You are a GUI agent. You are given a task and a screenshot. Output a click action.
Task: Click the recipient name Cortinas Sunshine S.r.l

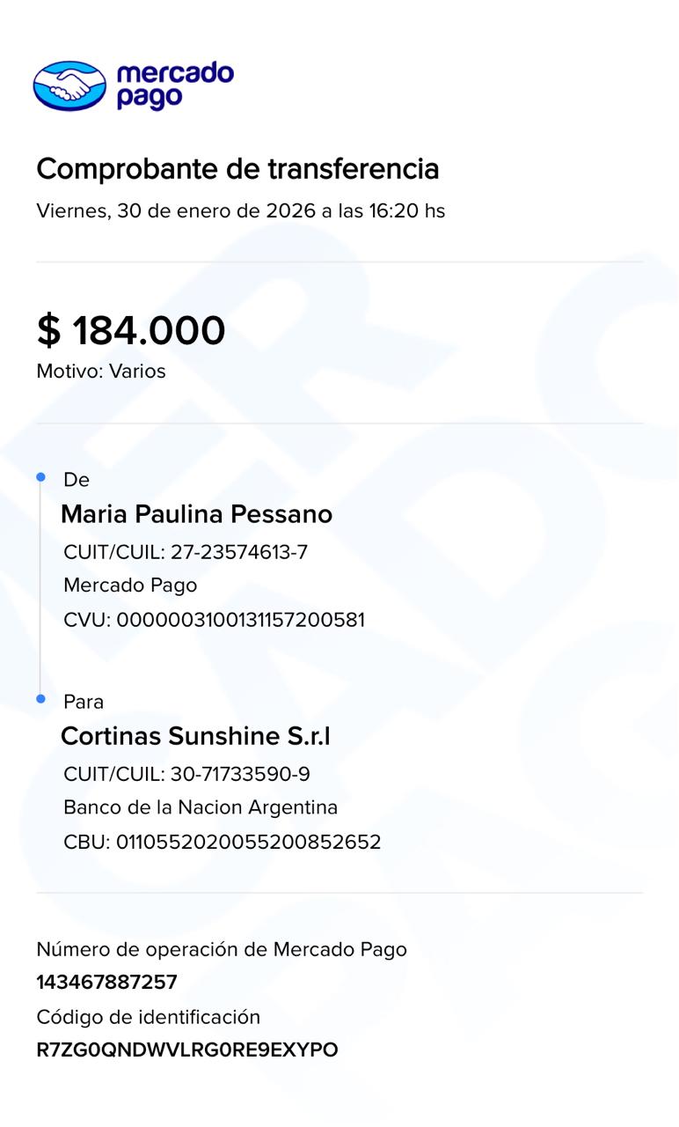(195, 736)
